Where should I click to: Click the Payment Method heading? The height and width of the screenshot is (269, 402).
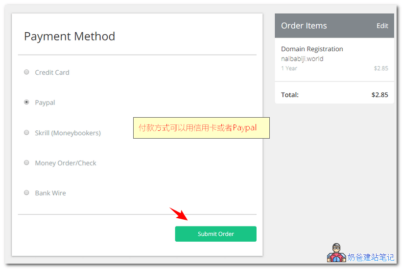(70, 37)
